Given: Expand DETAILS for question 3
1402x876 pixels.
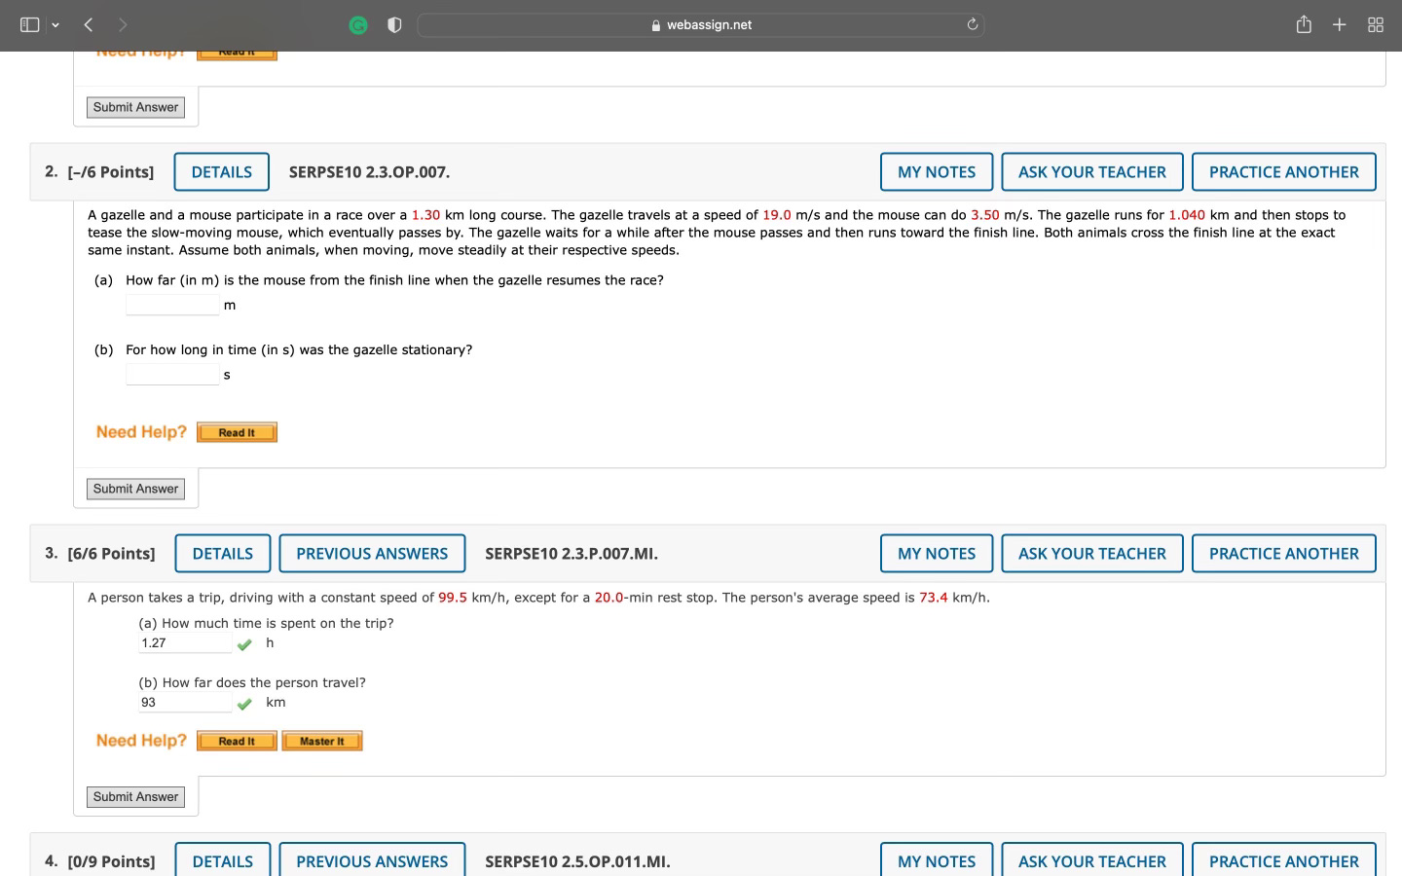Looking at the screenshot, I should coord(222,553).
